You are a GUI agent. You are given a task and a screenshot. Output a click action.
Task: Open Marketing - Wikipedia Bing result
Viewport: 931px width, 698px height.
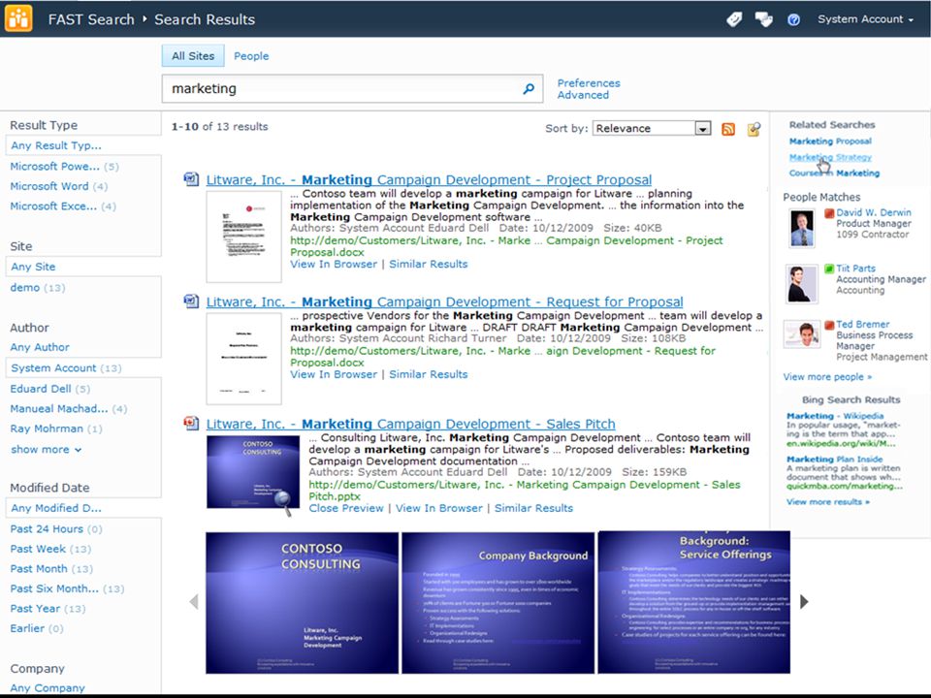[x=835, y=416]
